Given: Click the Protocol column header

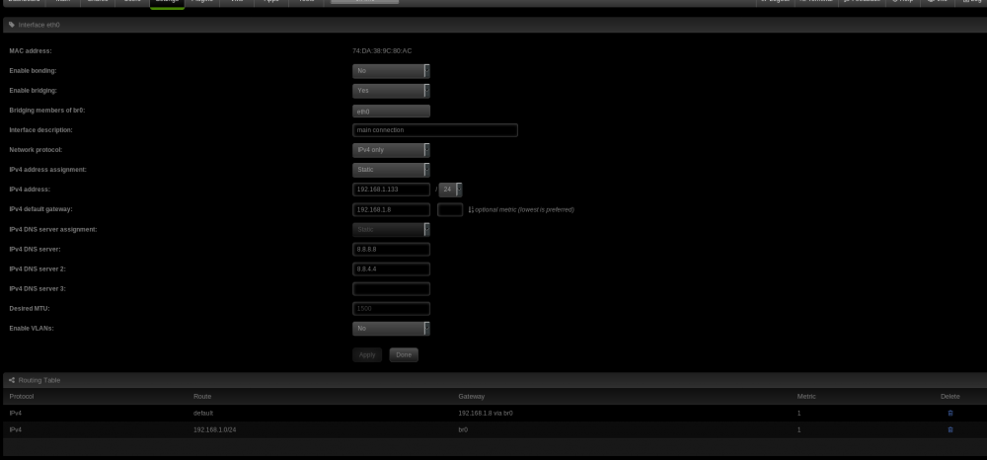Looking at the screenshot, I should coord(22,397).
